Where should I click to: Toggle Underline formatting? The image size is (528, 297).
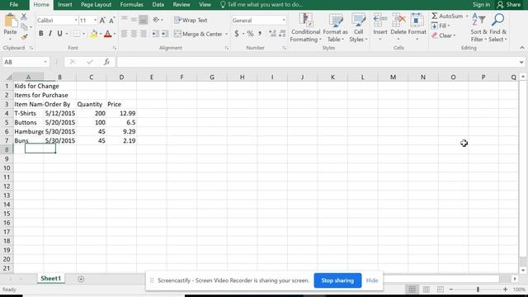(x=59, y=34)
